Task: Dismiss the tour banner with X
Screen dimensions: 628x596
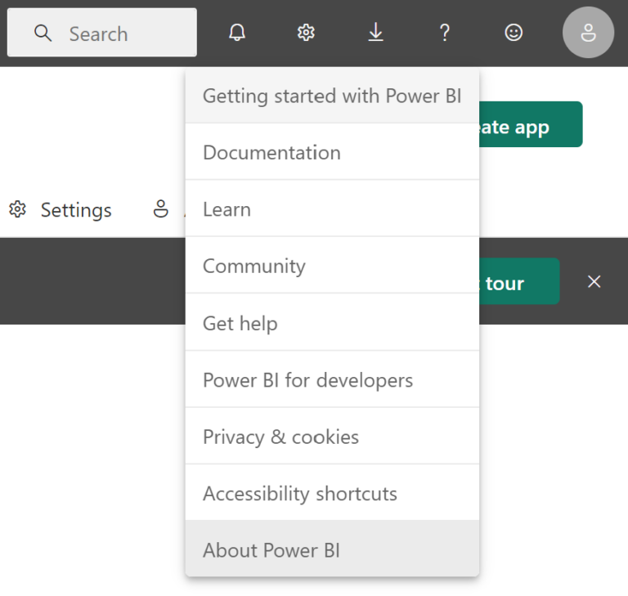Action: coord(594,281)
